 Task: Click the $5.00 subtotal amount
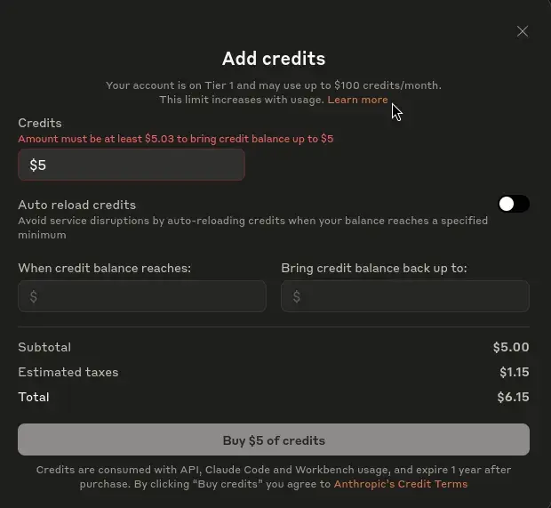click(511, 347)
